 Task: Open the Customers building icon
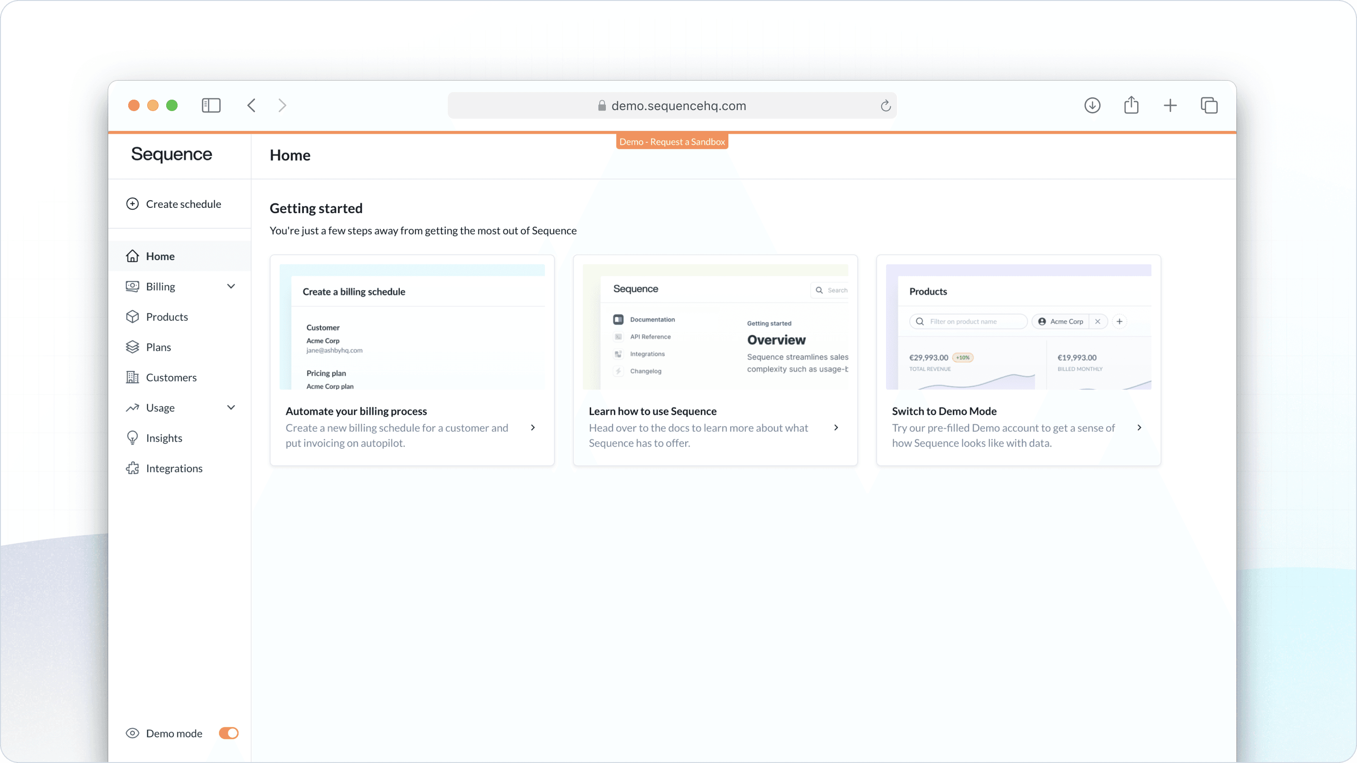click(132, 377)
